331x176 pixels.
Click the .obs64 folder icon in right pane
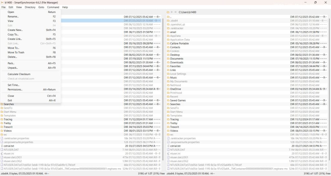(x=168, y=21)
